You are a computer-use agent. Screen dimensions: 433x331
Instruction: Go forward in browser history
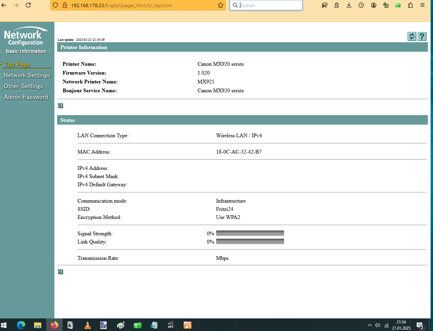(x=16, y=5)
